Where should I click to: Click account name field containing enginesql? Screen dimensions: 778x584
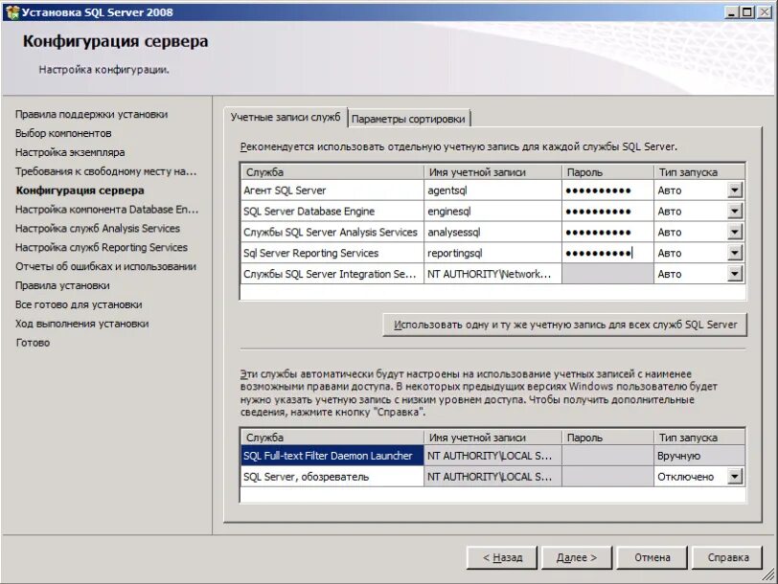(x=492, y=212)
